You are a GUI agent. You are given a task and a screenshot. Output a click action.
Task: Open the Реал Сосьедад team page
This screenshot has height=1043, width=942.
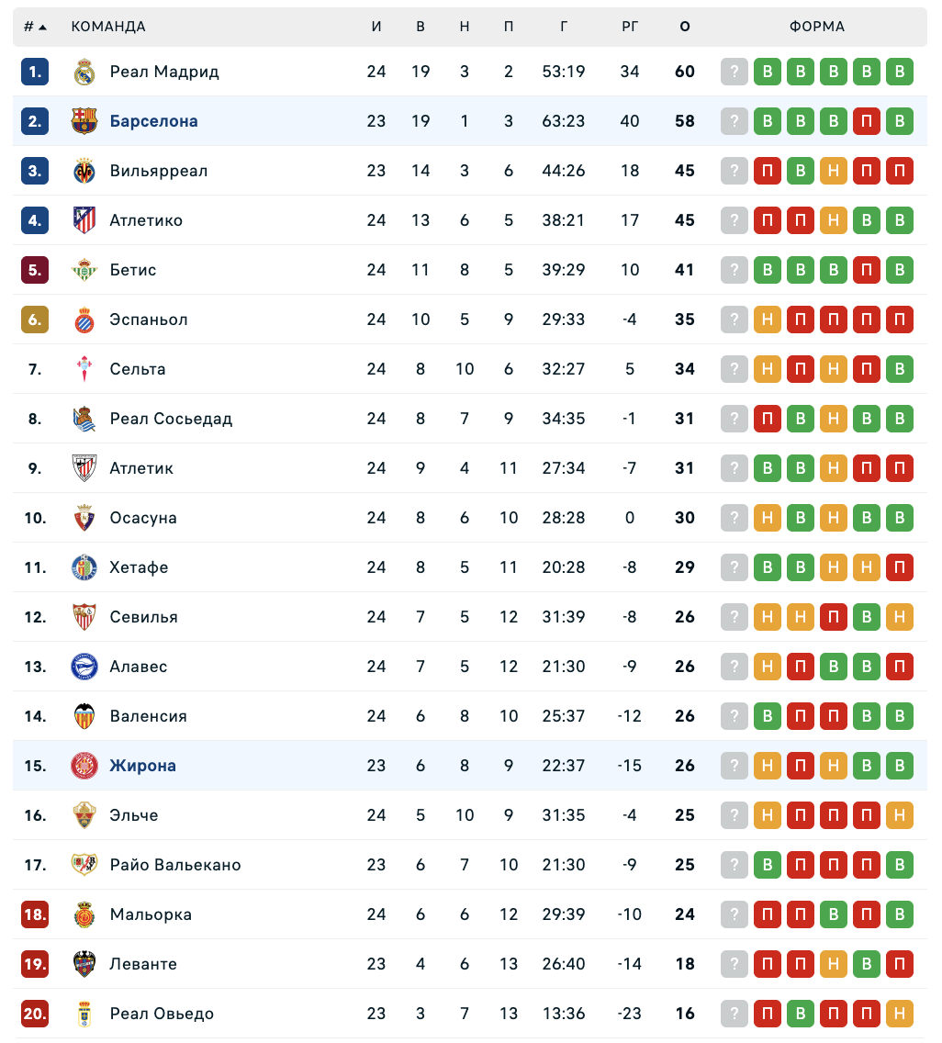click(171, 419)
